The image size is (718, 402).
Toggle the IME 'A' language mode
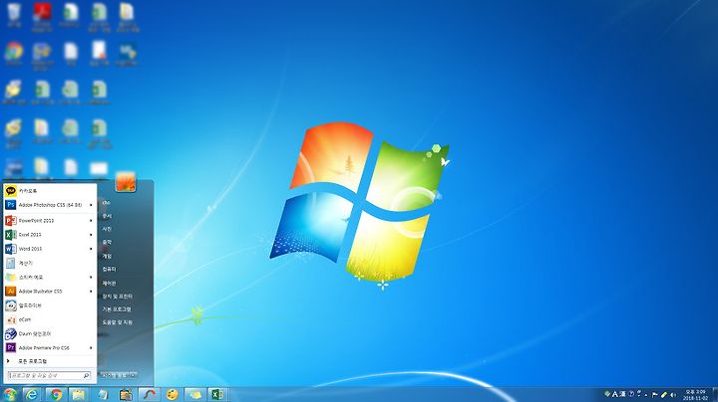(x=615, y=394)
